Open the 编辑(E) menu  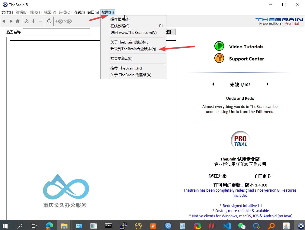21,12
